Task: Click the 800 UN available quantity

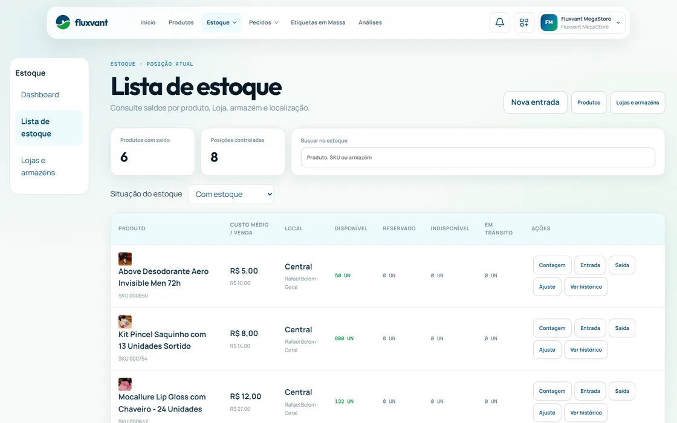Action: pos(344,338)
